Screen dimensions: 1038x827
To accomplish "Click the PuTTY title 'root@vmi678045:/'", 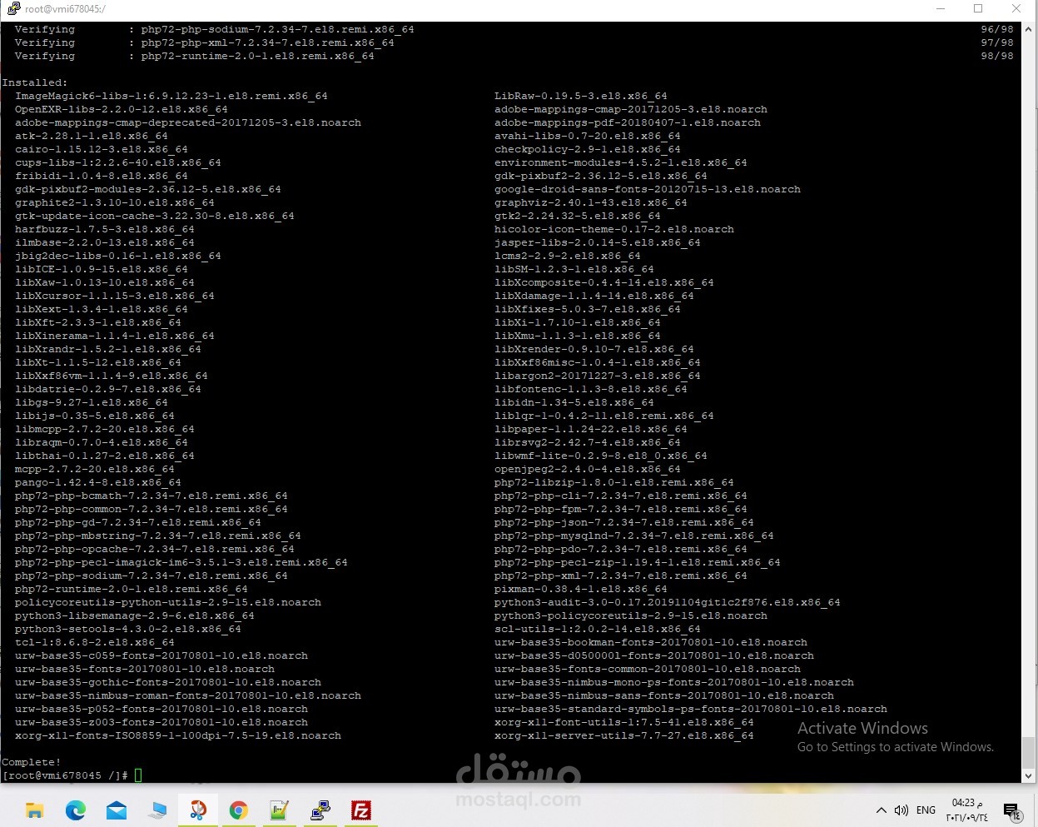I will tap(65, 8).
